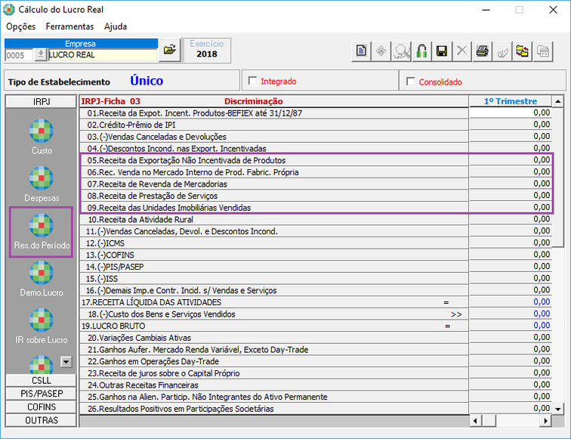
Task: Open the Despesas sidebar section
Action: click(x=42, y=184)
